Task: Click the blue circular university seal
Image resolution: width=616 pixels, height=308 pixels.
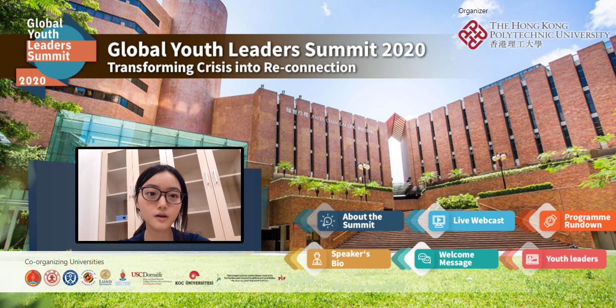Action: (70, 278)
